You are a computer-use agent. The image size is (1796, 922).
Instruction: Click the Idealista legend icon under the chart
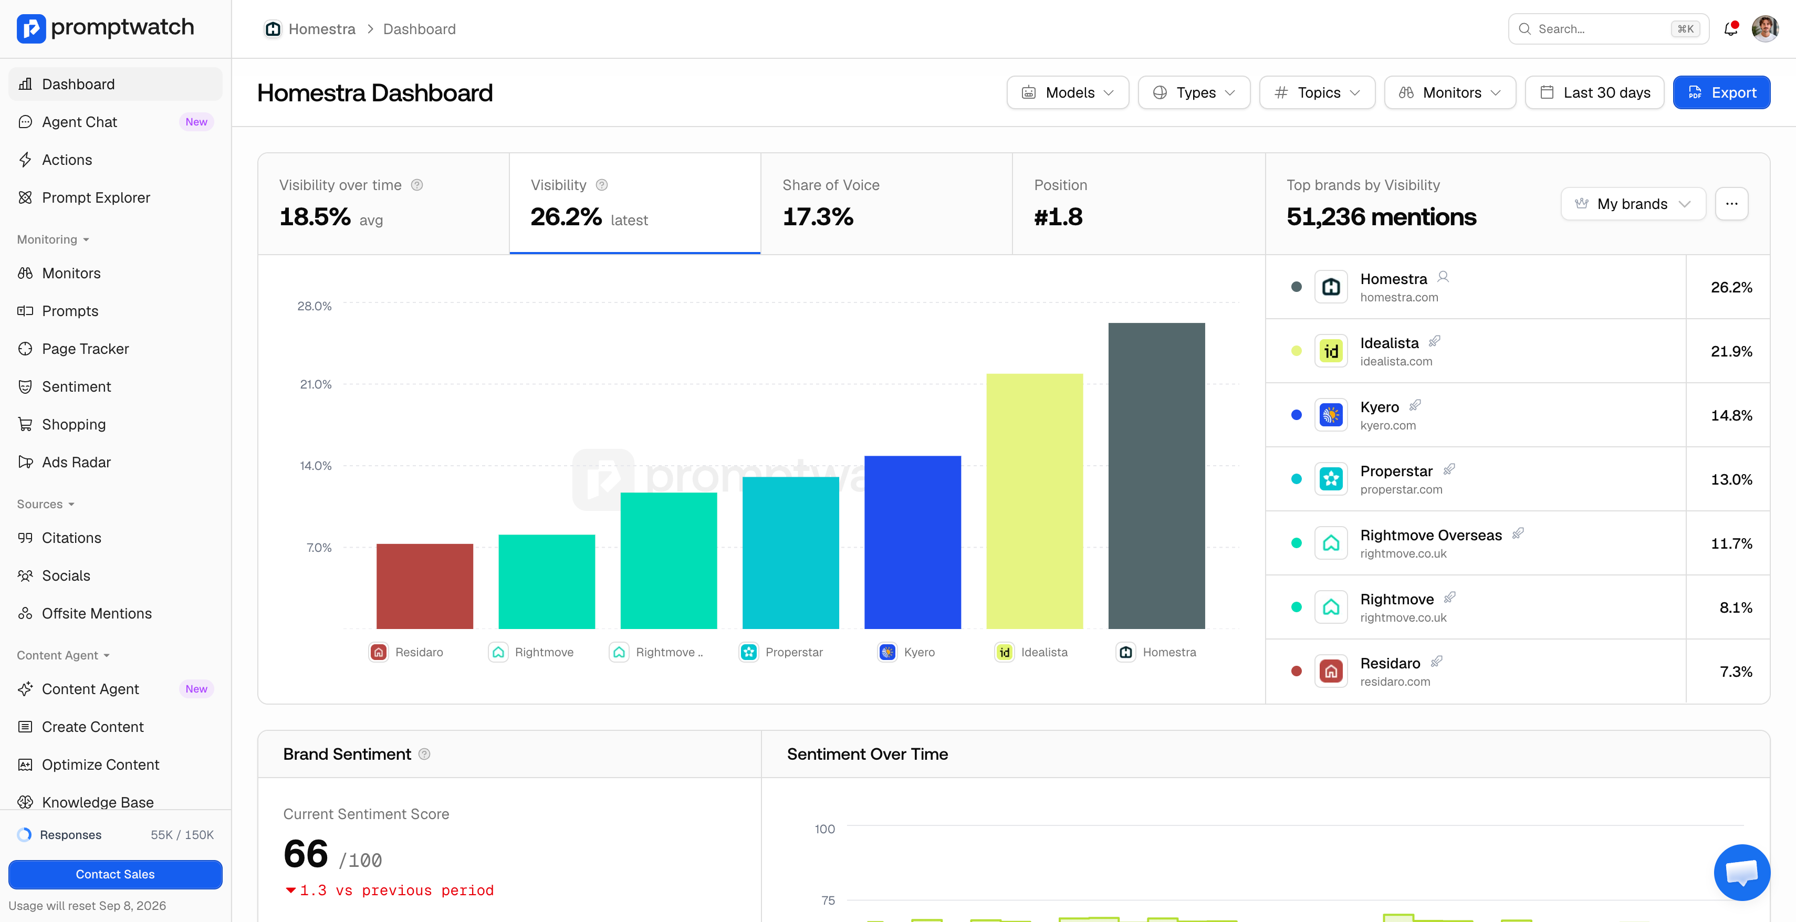(x=1004, y=652)
